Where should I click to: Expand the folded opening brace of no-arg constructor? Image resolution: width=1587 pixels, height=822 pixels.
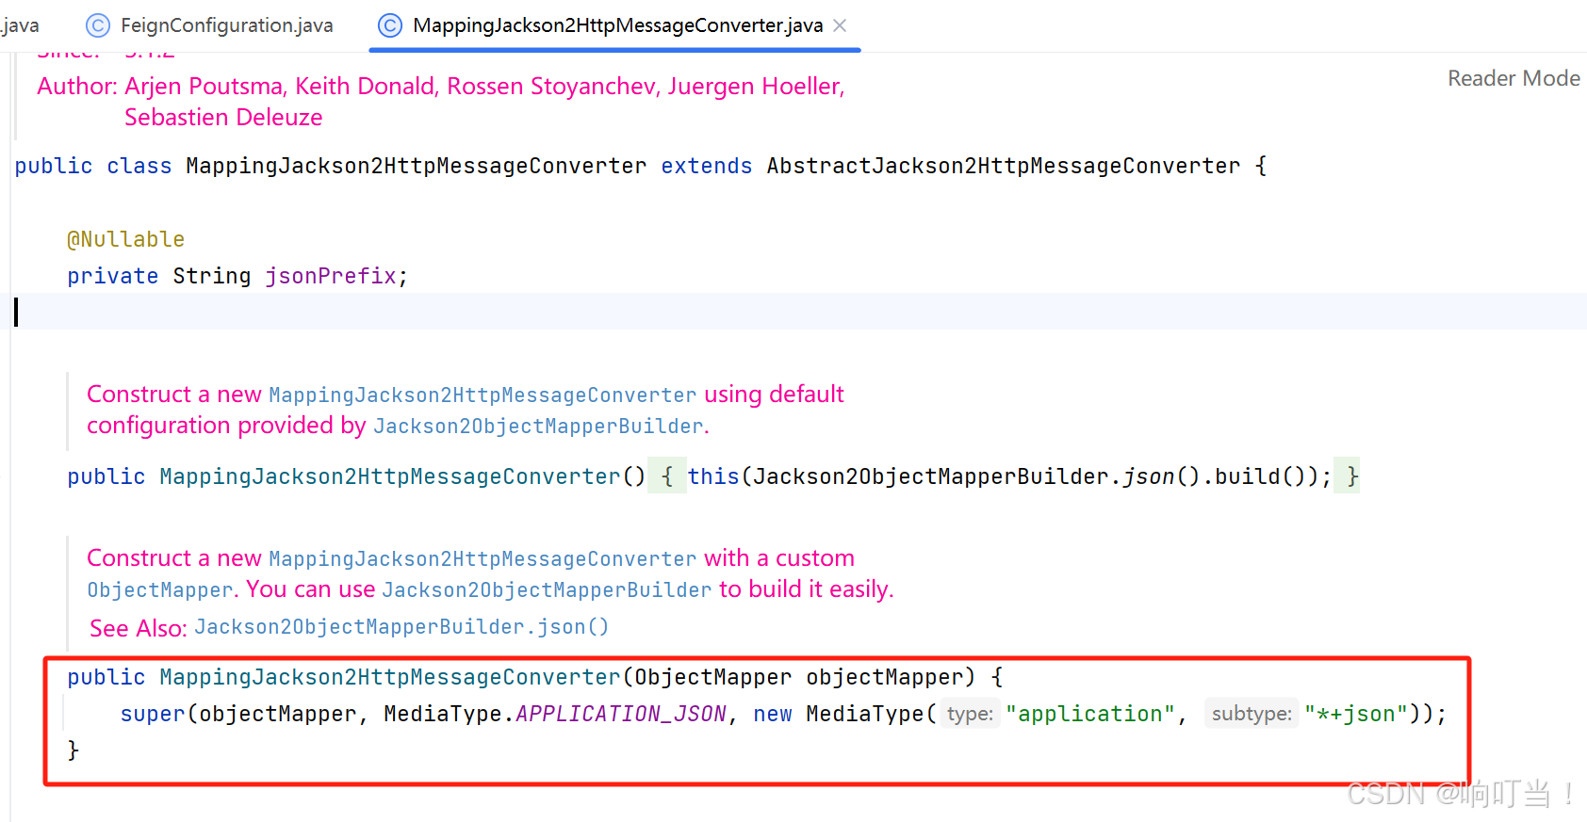click(666, 476)
